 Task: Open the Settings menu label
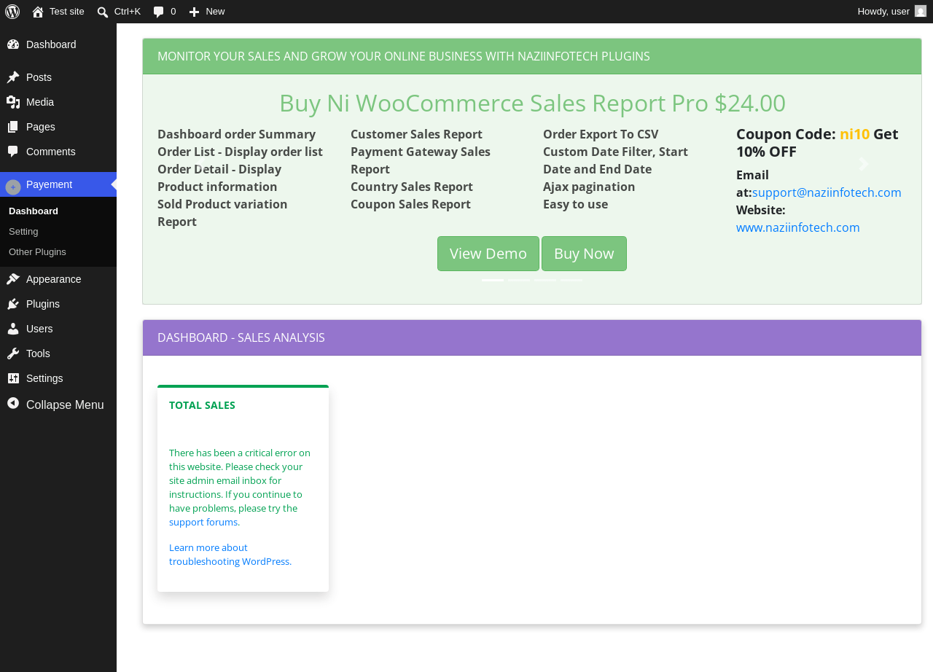[x=44, y=378]
